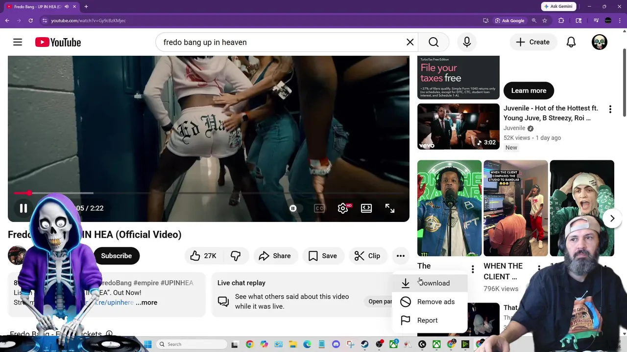Open File Explorer from taskbar
627x352 pixels.
(x=293, y=344)
